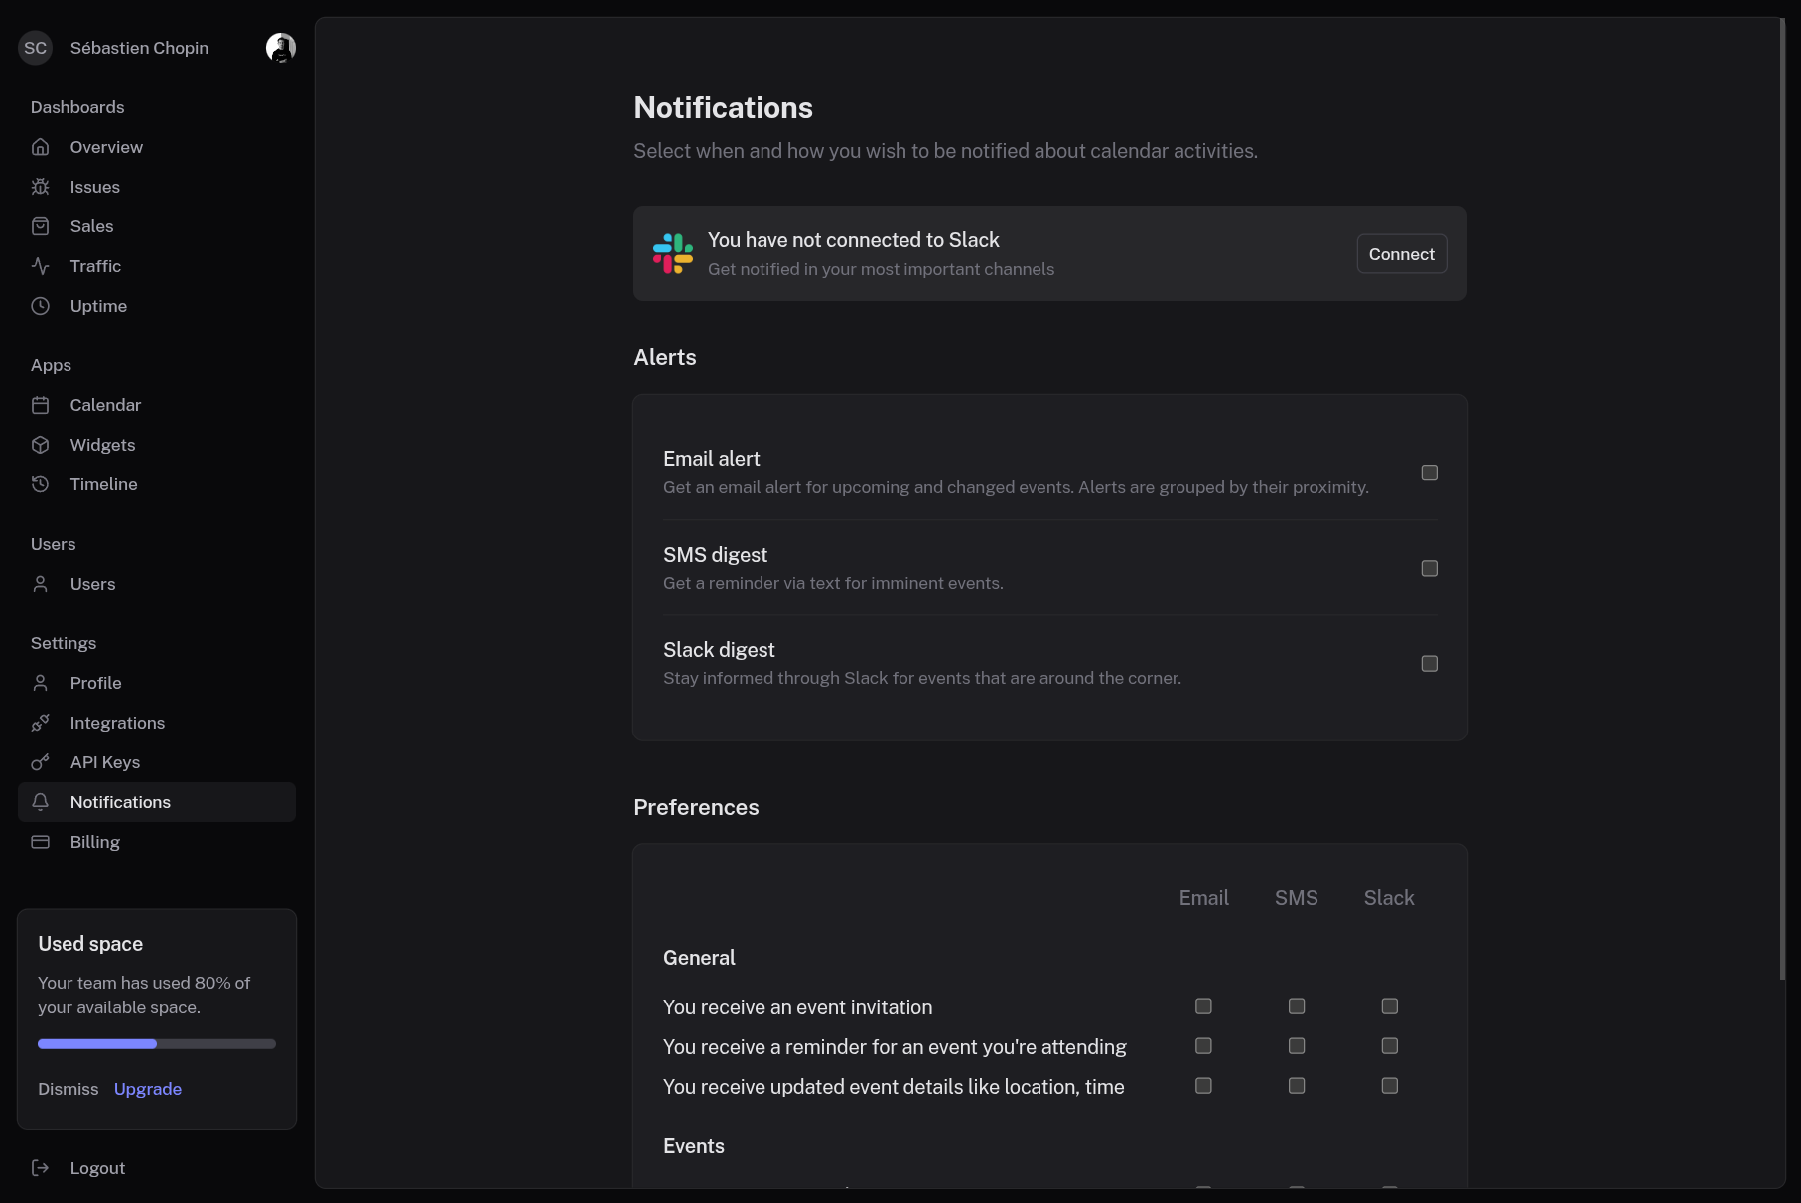Tick the SMS digest checkbox

click(x=1429, y=568)
